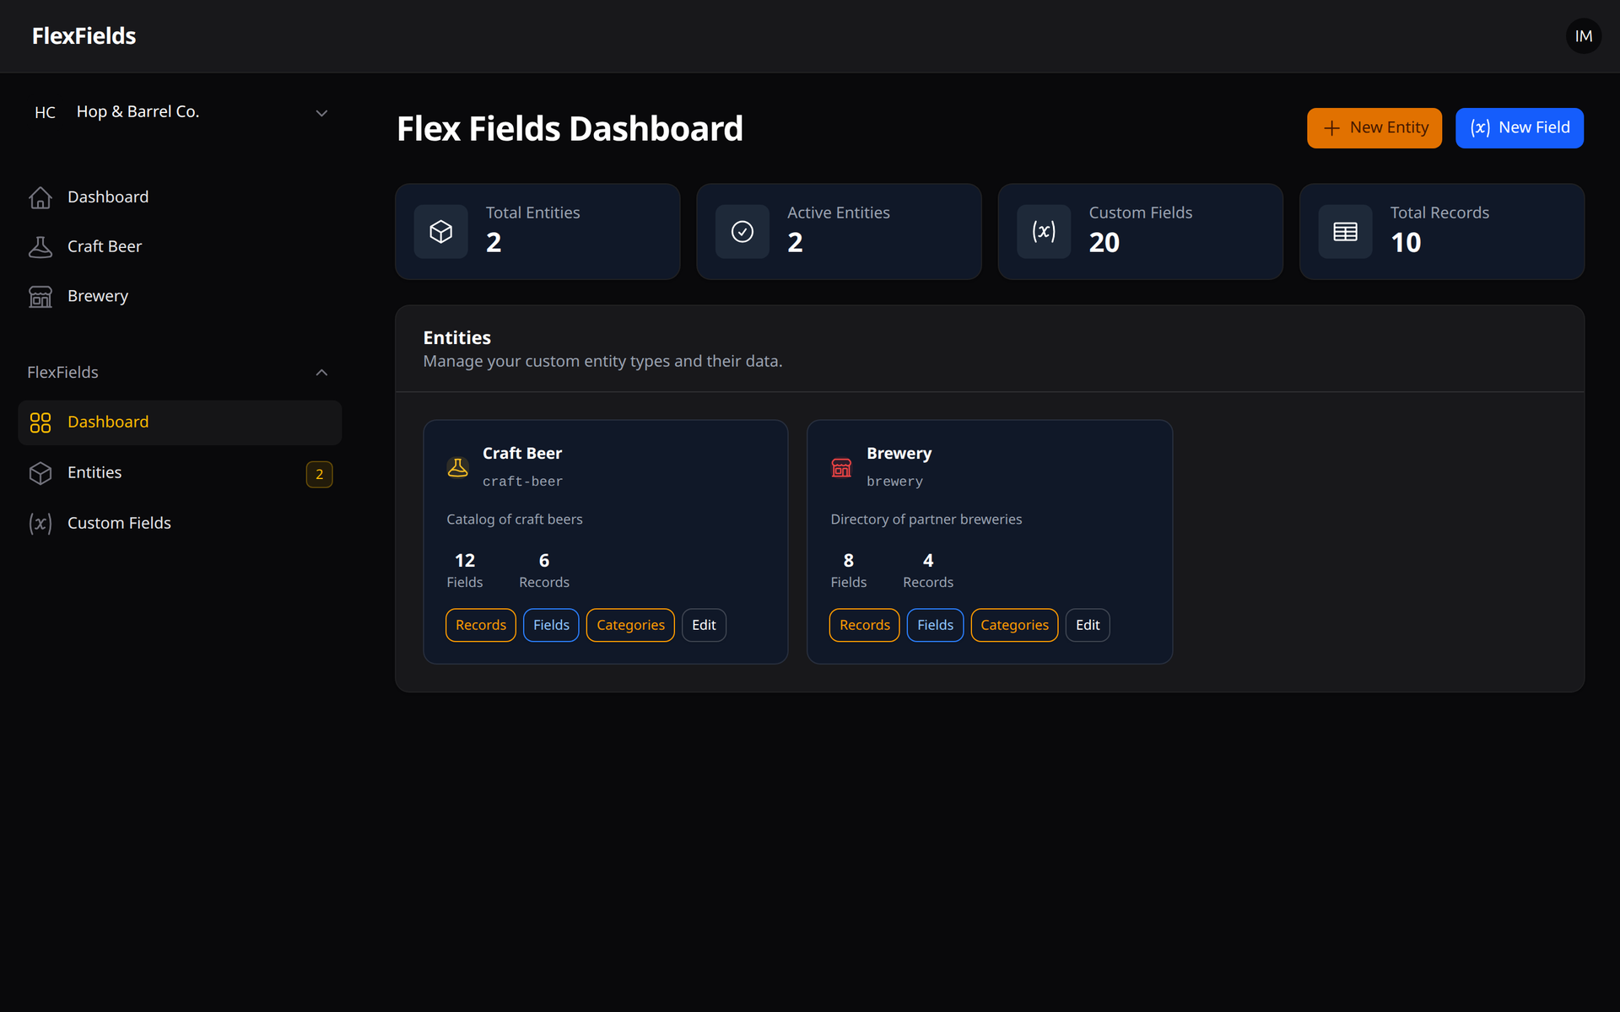Screen dimensions: 1620x1012
Task: Click the Total Records value 10
Action: click(1406, 243)
